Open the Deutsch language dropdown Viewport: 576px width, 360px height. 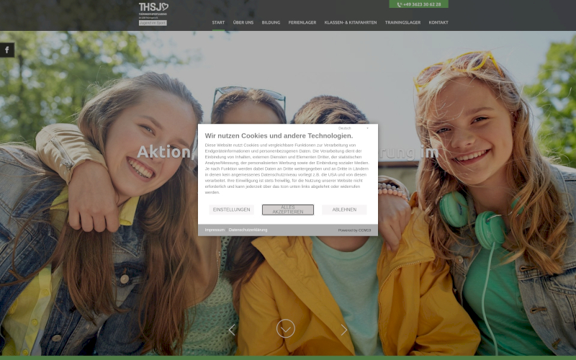346,128
